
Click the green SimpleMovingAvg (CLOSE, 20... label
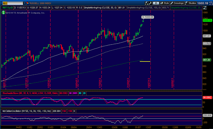click(186, 8)
